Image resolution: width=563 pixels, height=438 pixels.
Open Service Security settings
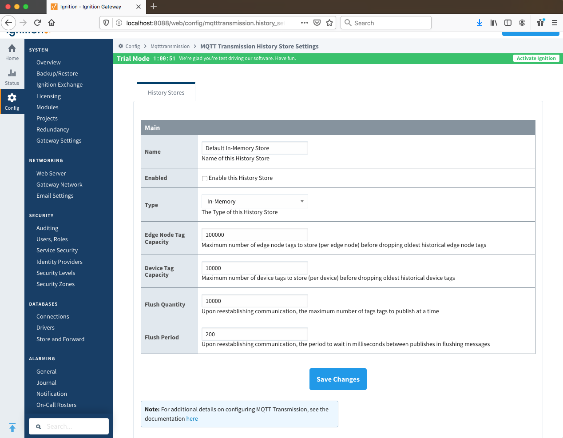pos(57,250)
